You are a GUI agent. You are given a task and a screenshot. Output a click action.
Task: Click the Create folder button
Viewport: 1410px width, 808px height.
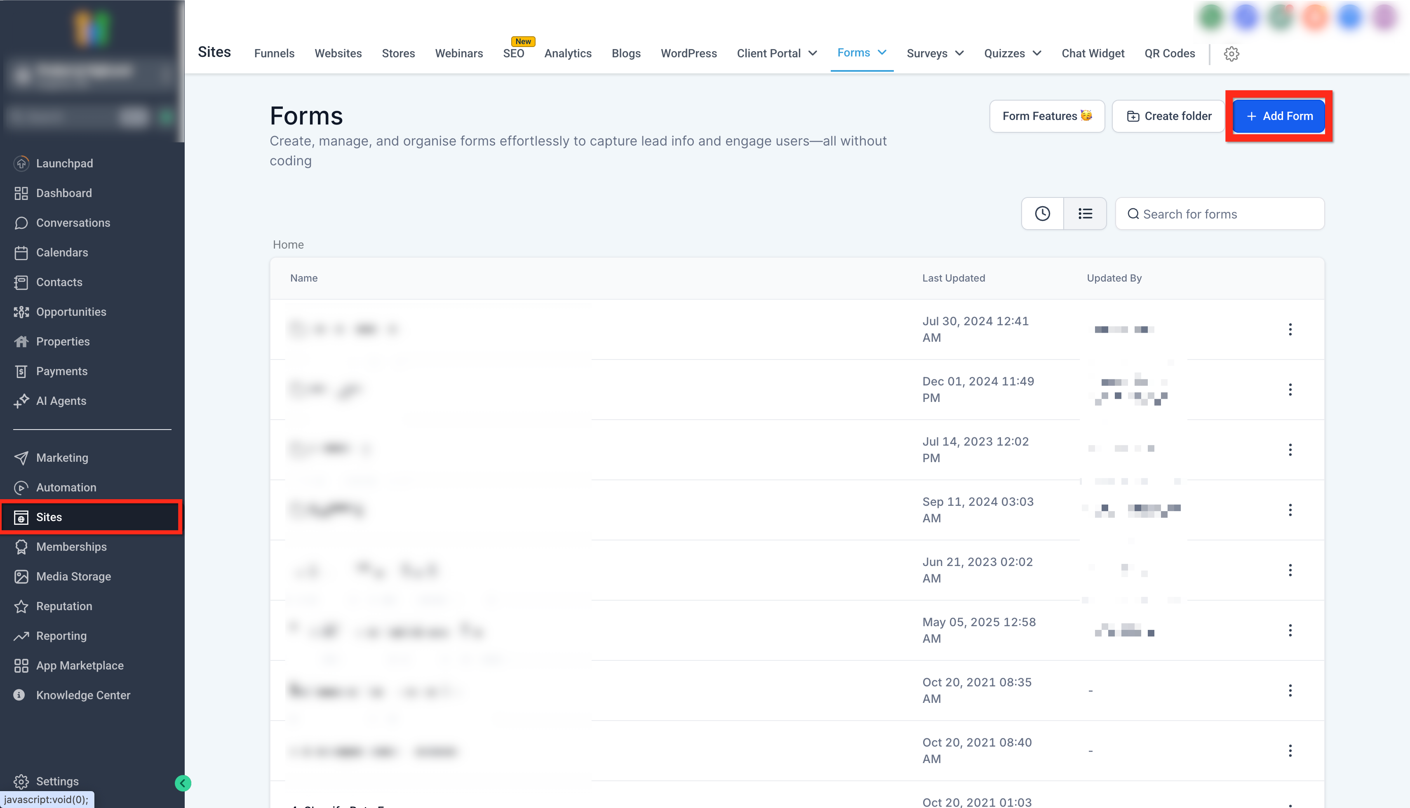pos(1169,116)
